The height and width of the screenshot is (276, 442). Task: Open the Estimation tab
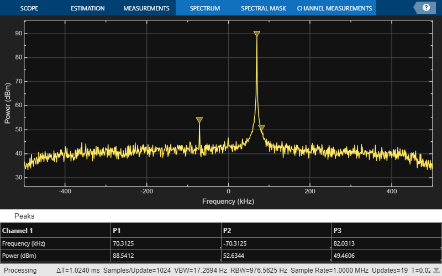tap(87, 8)
